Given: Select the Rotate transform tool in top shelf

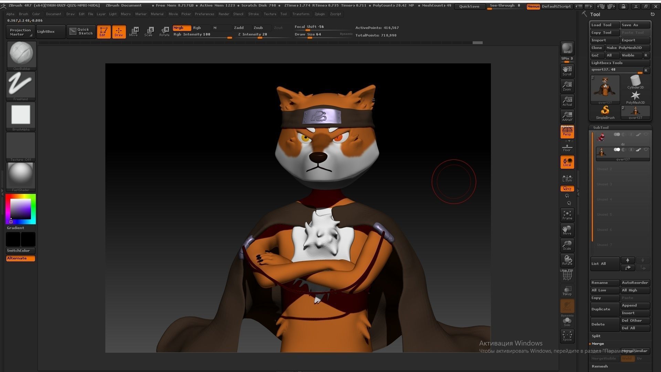Looking at the screenshot, I should pyautogui.click(x=165, y=32).
